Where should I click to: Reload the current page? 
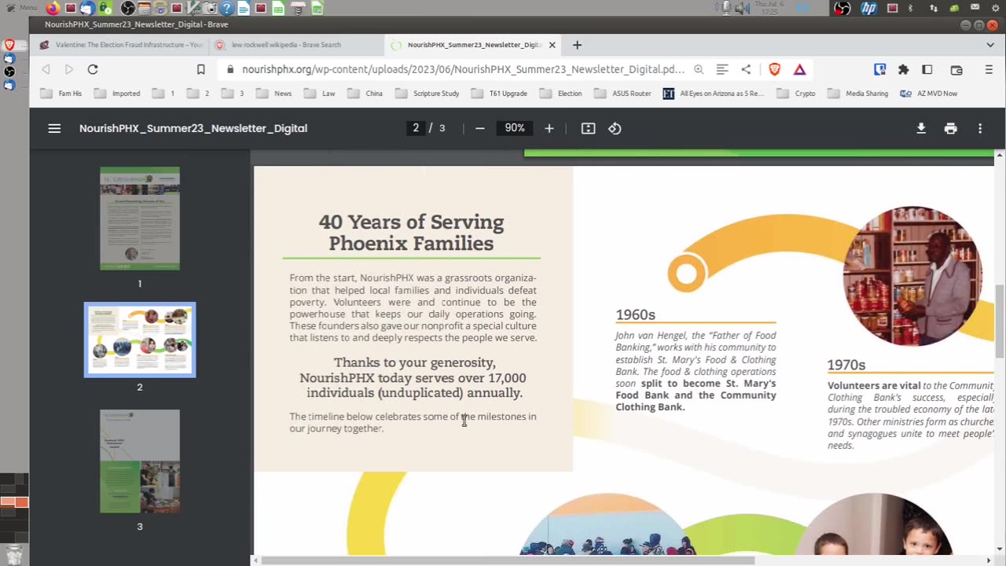click(x=93, y=69)
